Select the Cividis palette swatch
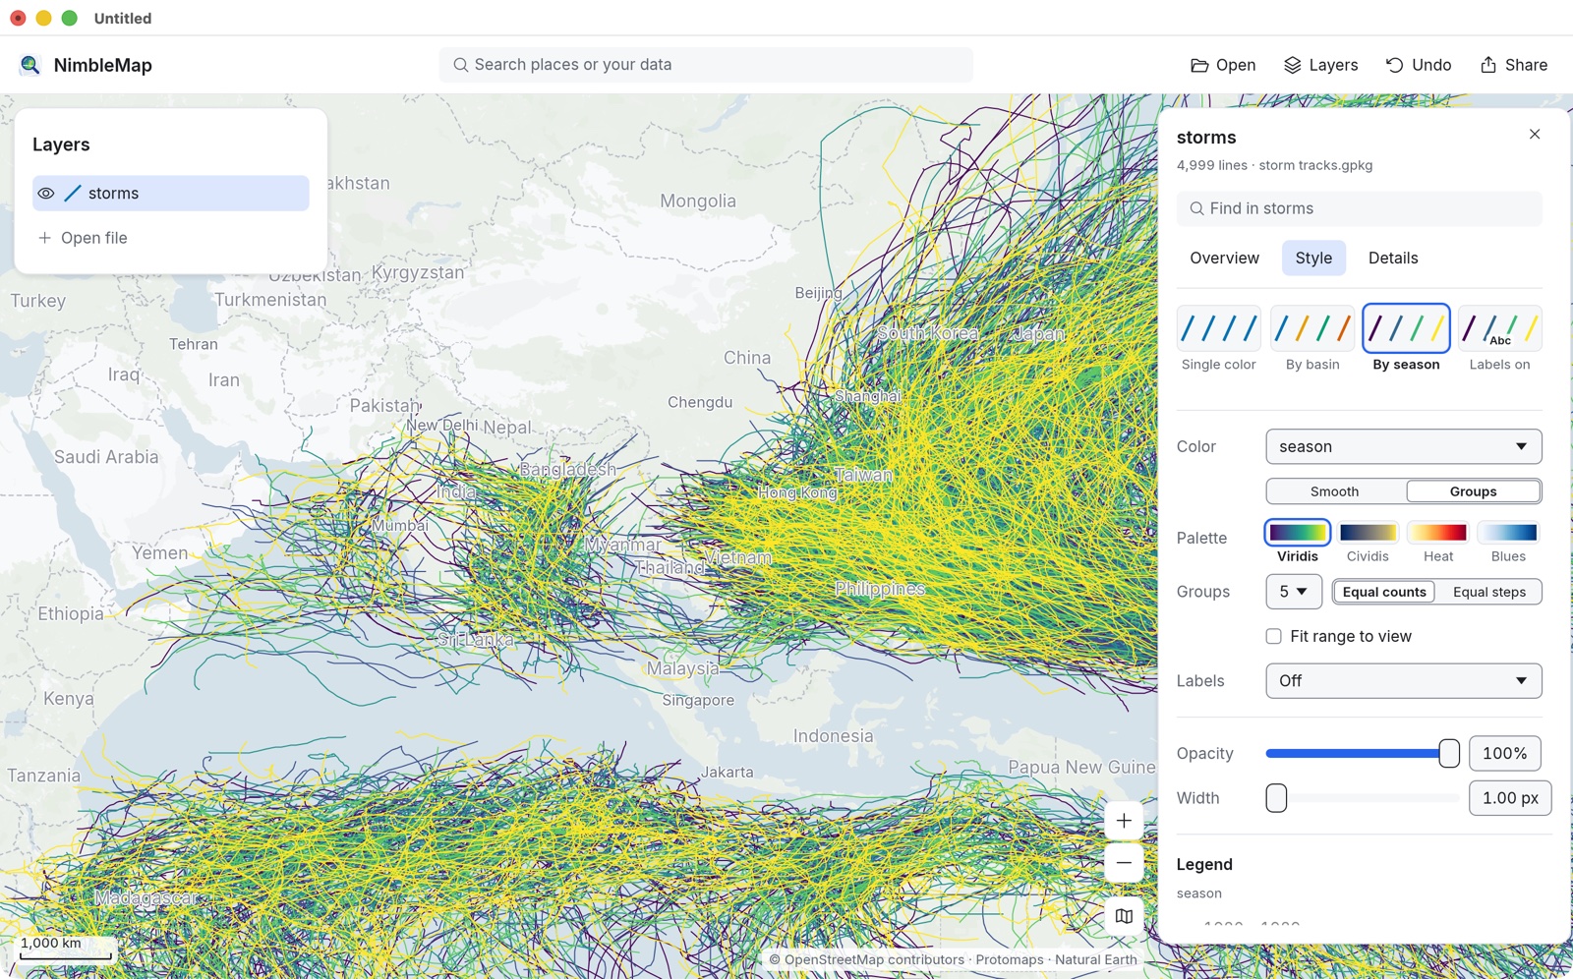The width and height of the screenshot is (1573, 979). [x=1368, y=533]
